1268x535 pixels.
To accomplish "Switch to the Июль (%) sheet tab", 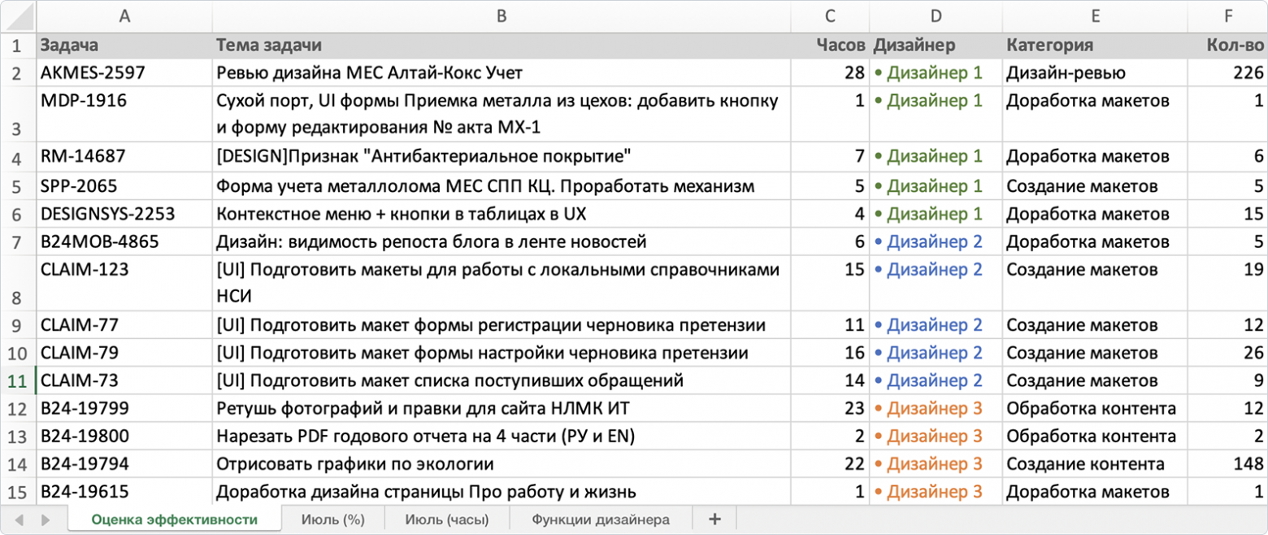I will pyautogui.click(x=332, y=518).
